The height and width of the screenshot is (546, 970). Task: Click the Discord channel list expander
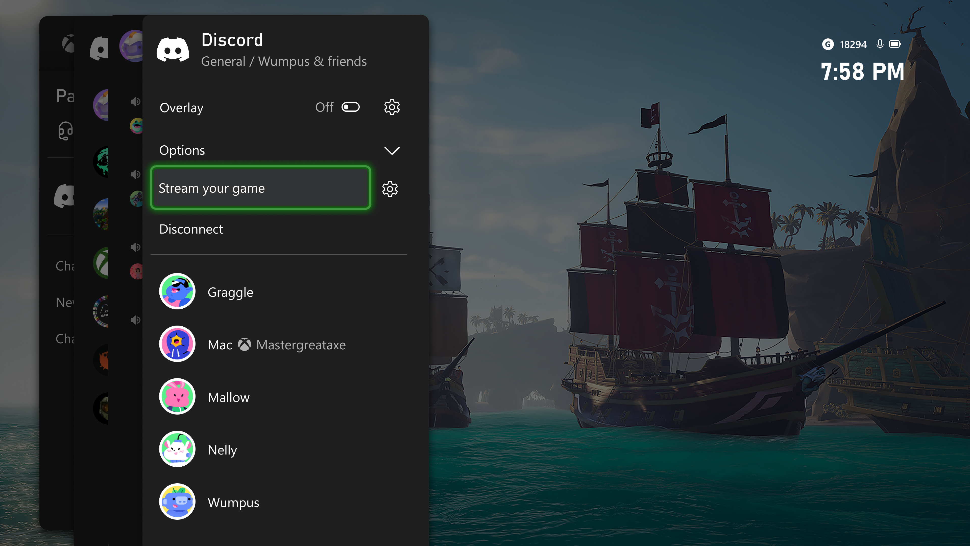[x=392, y=149]
